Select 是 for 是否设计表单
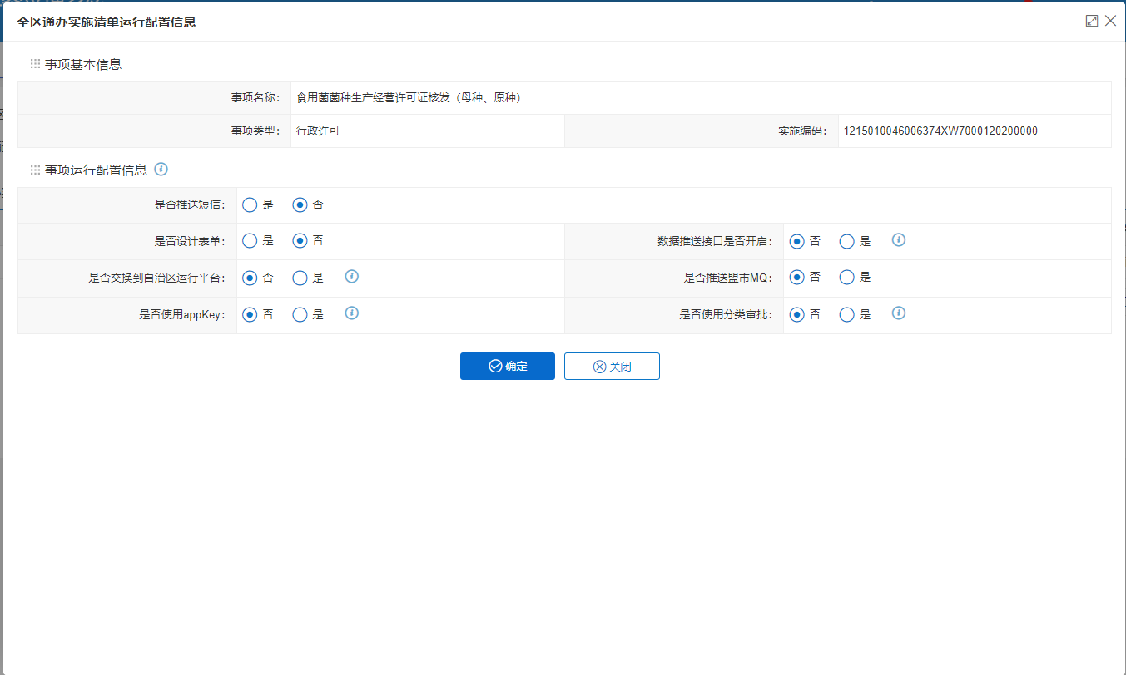 250,241
